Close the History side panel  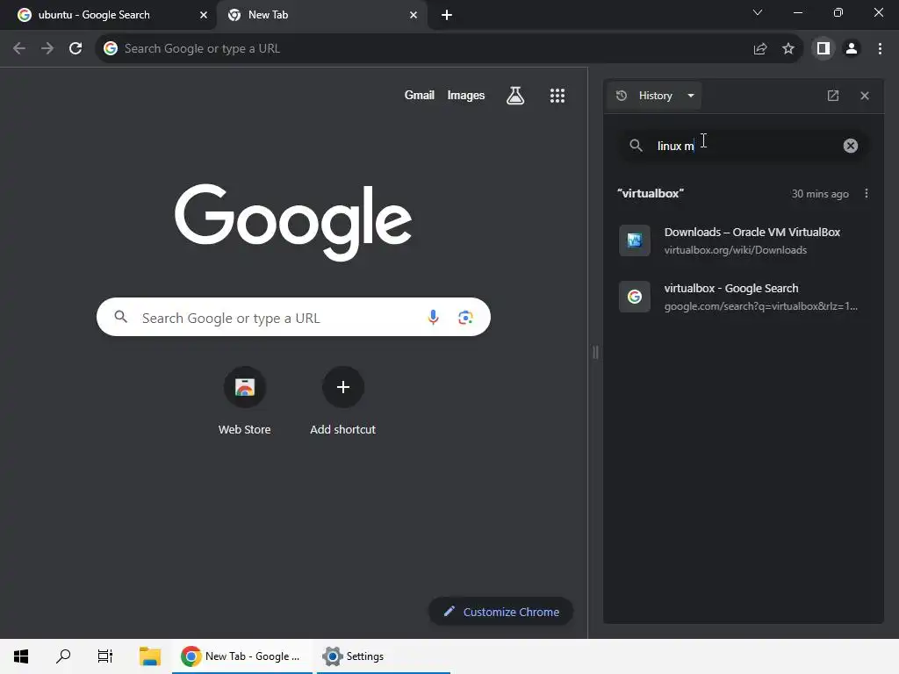[x=865, y=96]
